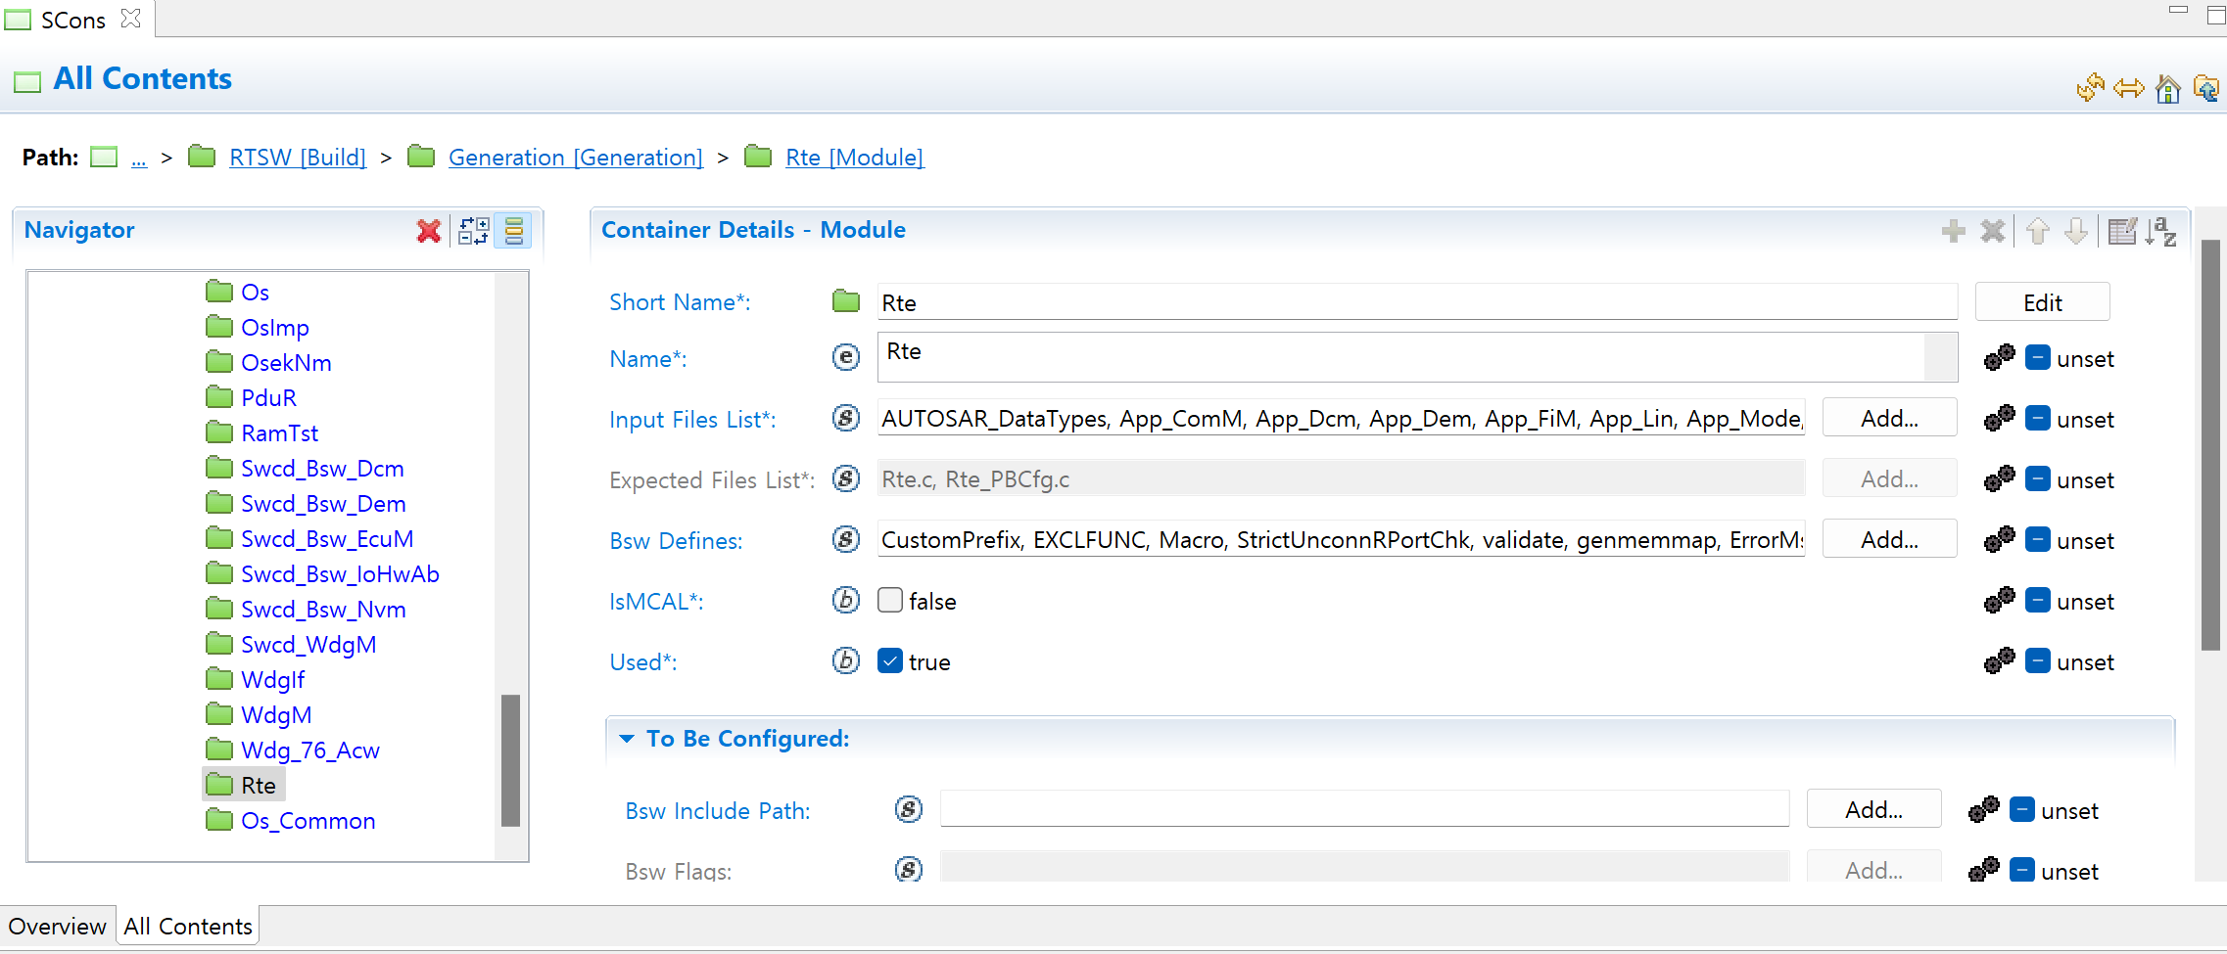The image size is (2227, 954).
Task: Click the folder icon beside Short Name
Action: click(x=846, y=301)
